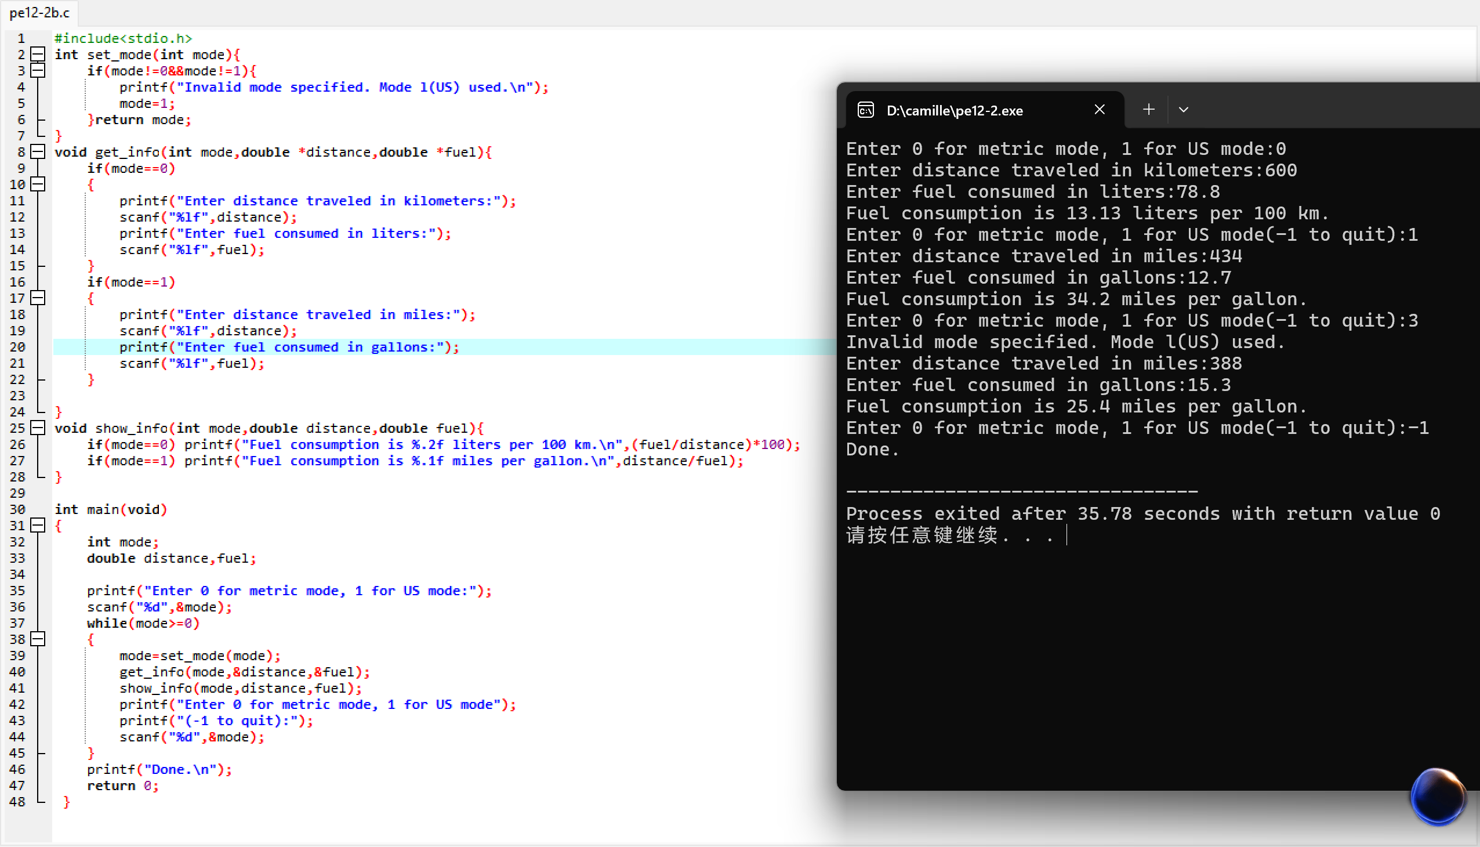This screenshot has height=847, width=1480.
Task: Open a new terminal tab with plus
Action: coord(1148,110)
